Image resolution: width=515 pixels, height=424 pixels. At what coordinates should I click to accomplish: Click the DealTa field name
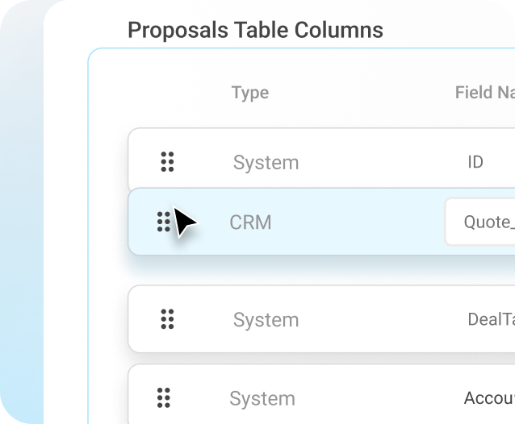coord(491,319)
